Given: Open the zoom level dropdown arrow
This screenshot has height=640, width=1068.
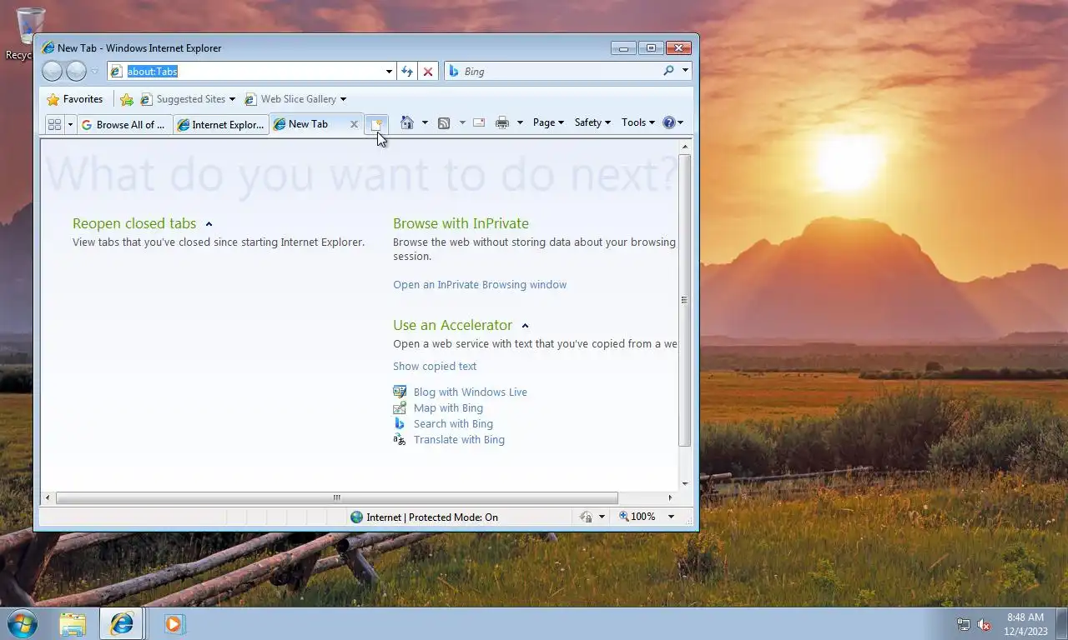Looking at the screenshot, I should click(x=670, y=517).
